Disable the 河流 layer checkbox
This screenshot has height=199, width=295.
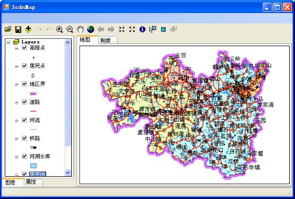[x=24, y=120]
